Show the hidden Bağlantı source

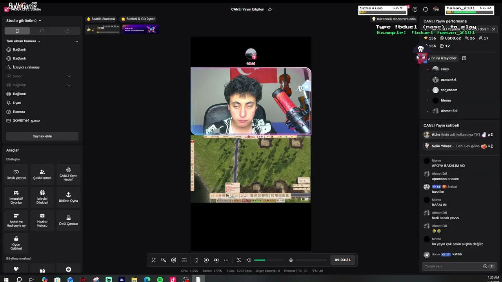pos(69,85)
